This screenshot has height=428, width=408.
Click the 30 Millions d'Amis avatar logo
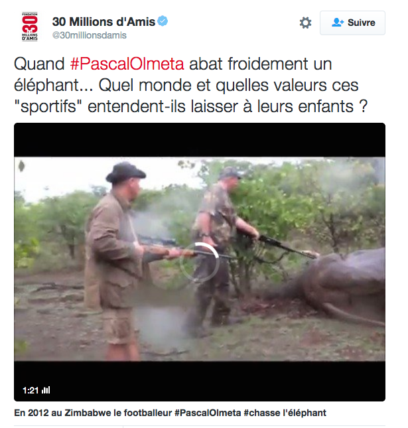(x=30, y=27)
